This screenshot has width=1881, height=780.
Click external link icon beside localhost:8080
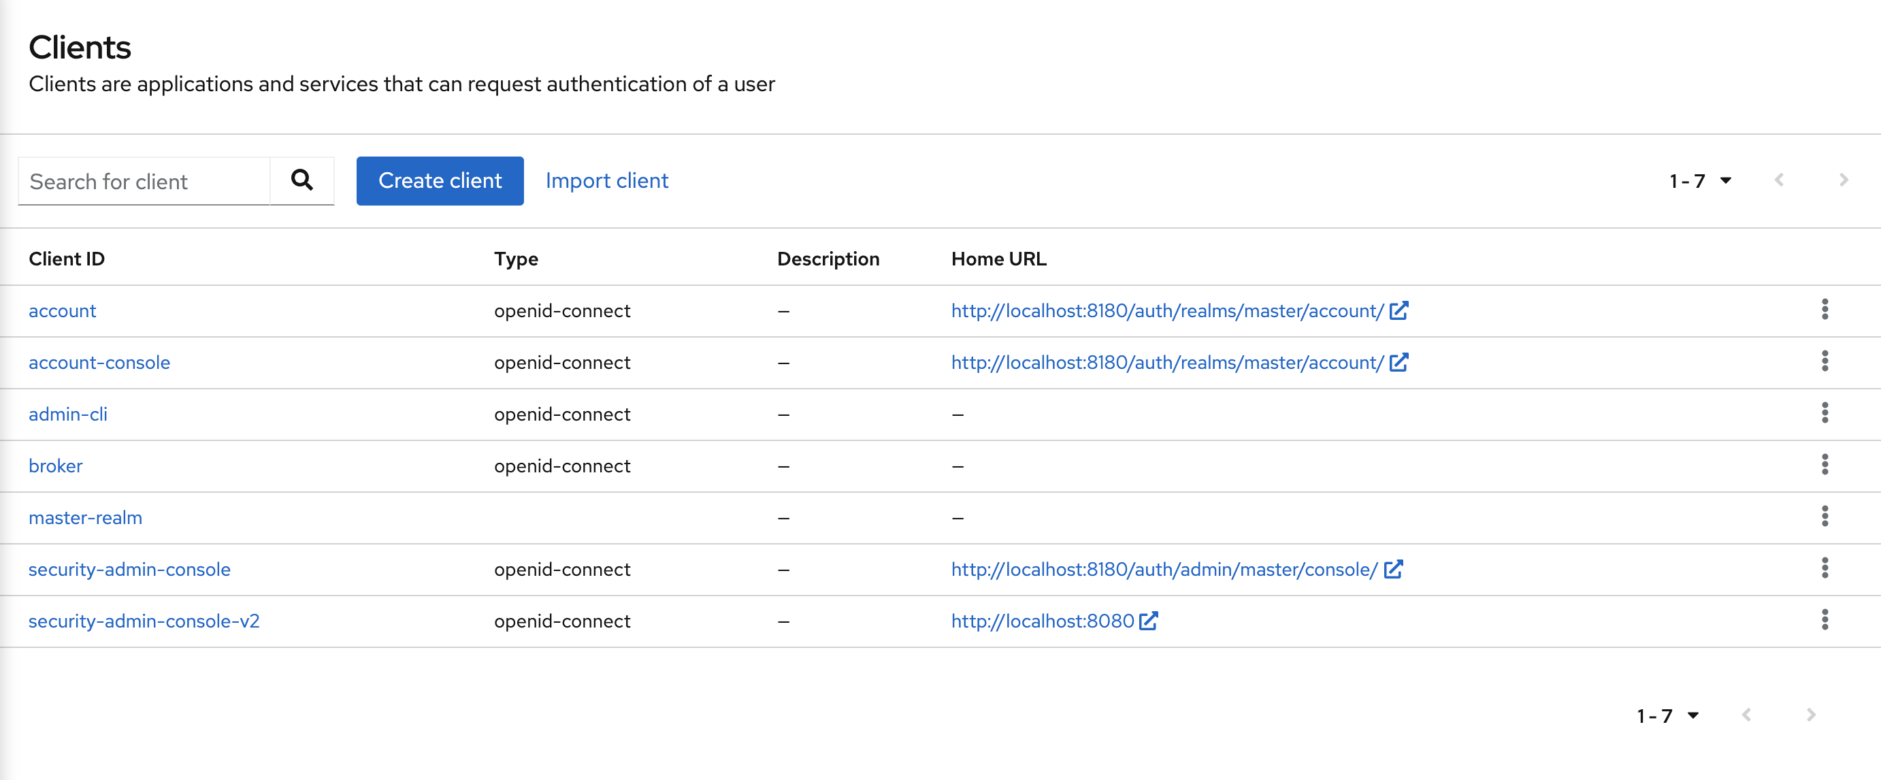1148,621
